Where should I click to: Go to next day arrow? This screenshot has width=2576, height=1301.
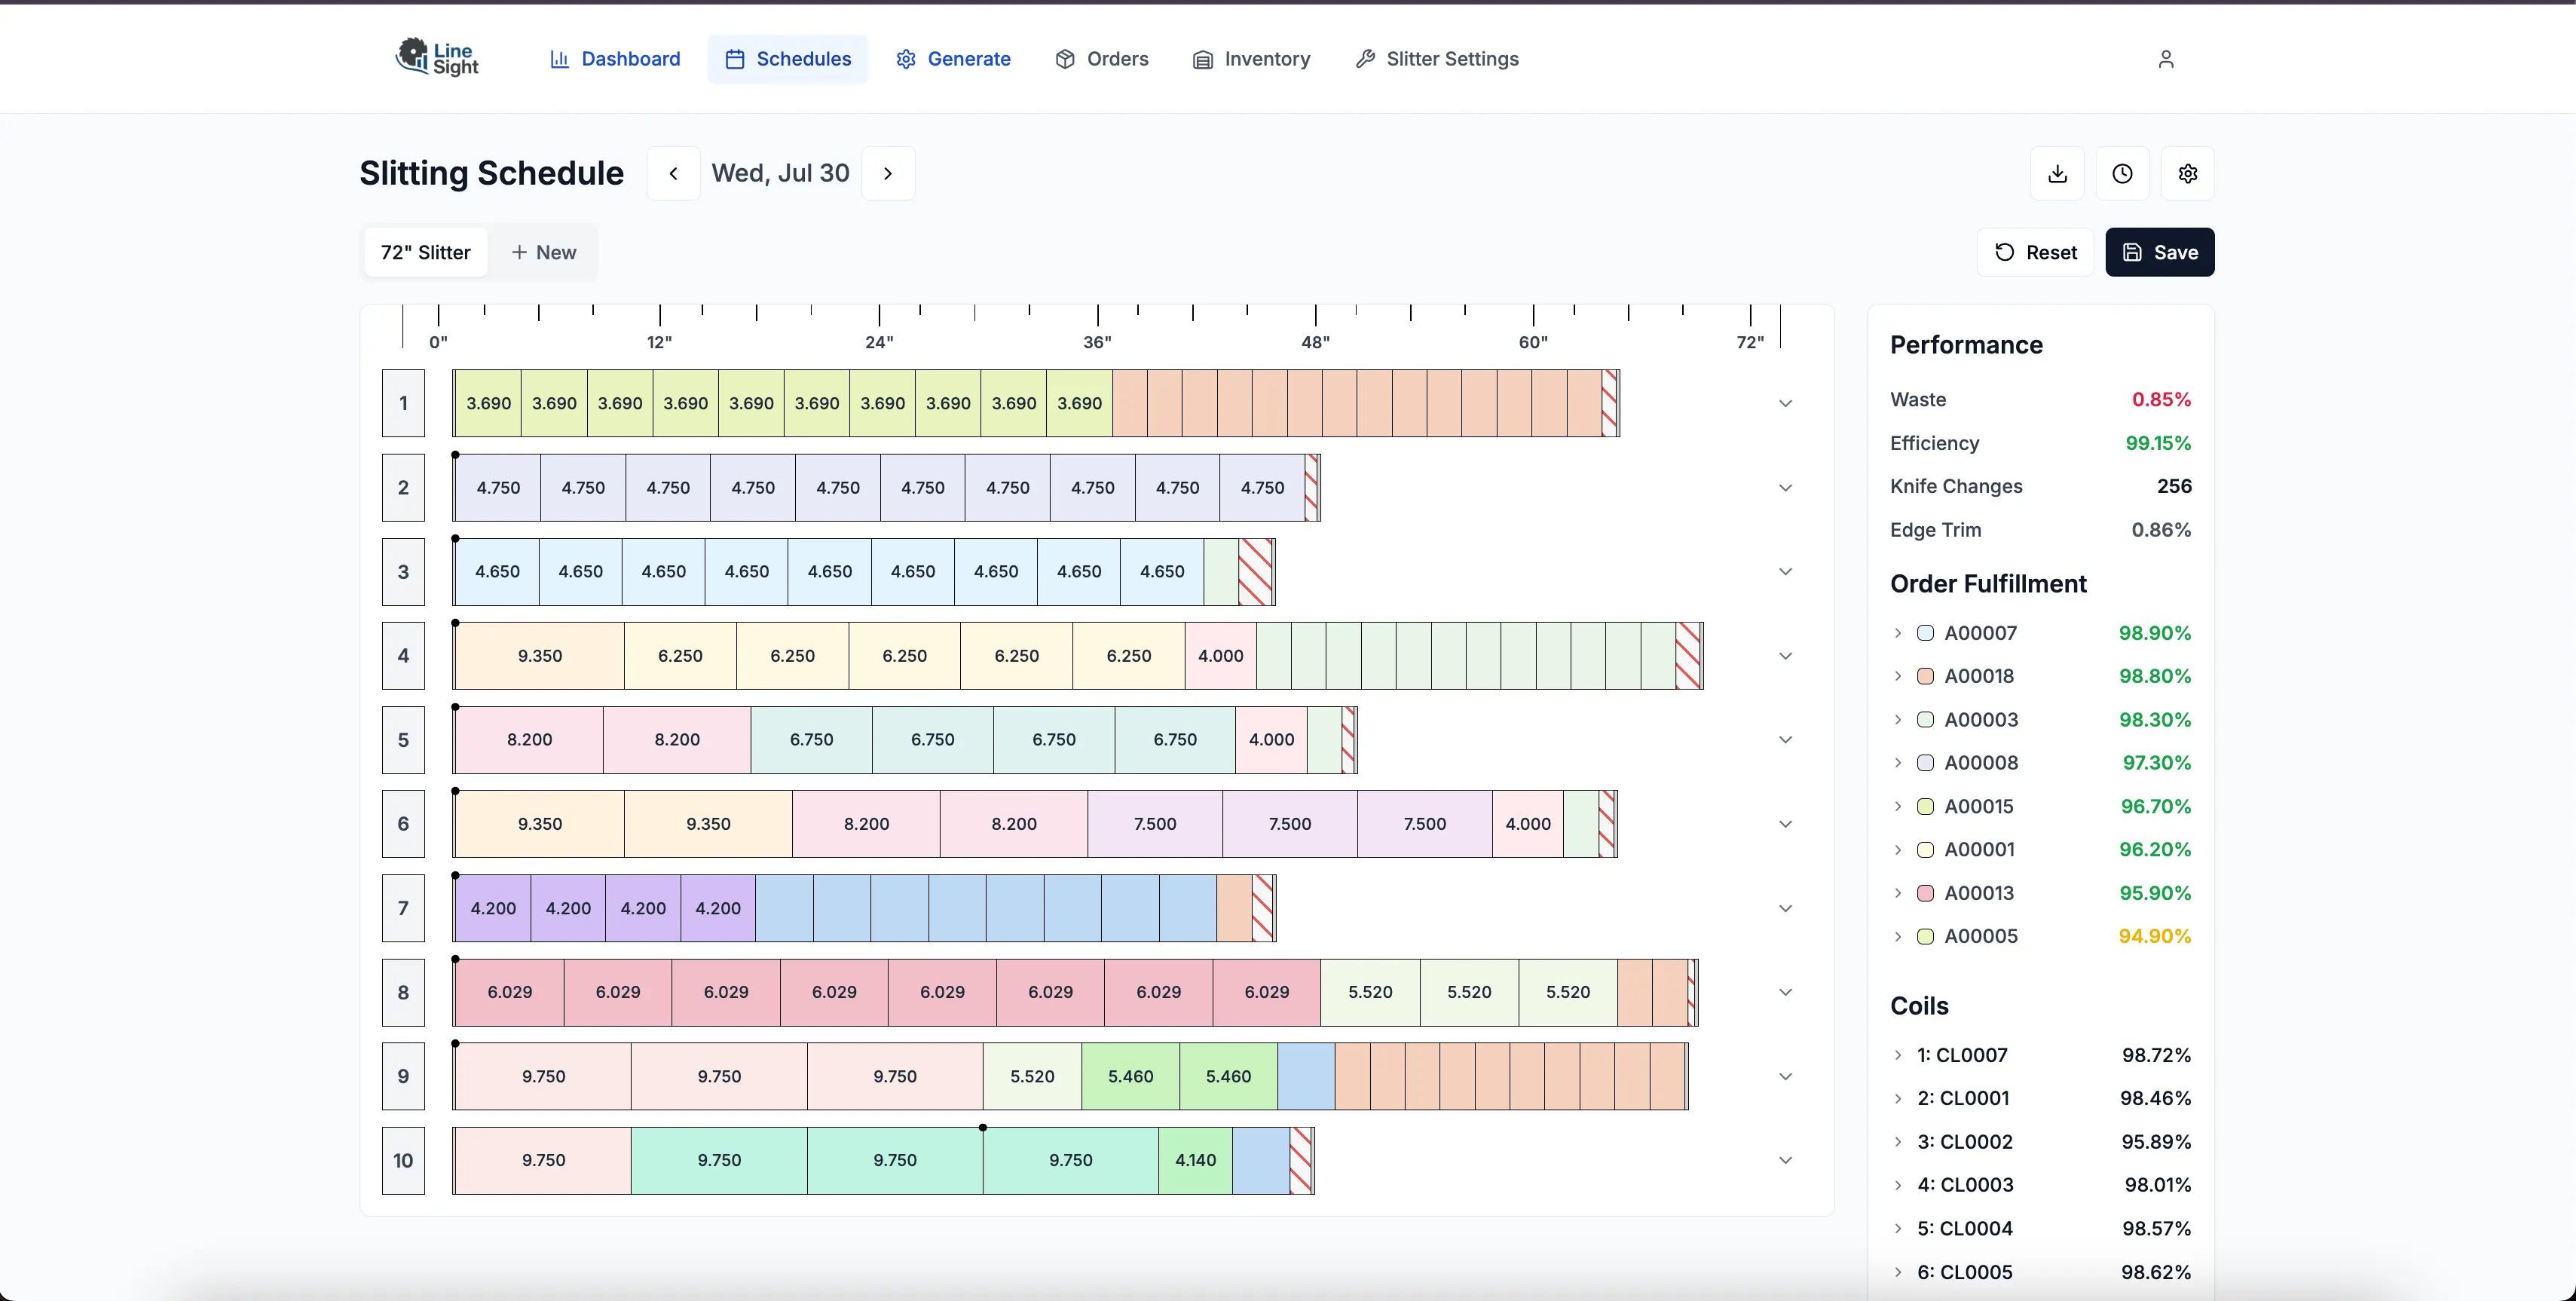pos(888,174)
